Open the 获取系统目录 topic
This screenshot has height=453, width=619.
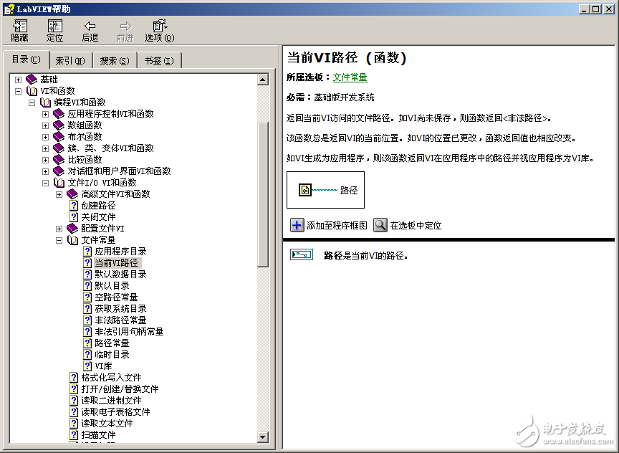click(120, 308)
